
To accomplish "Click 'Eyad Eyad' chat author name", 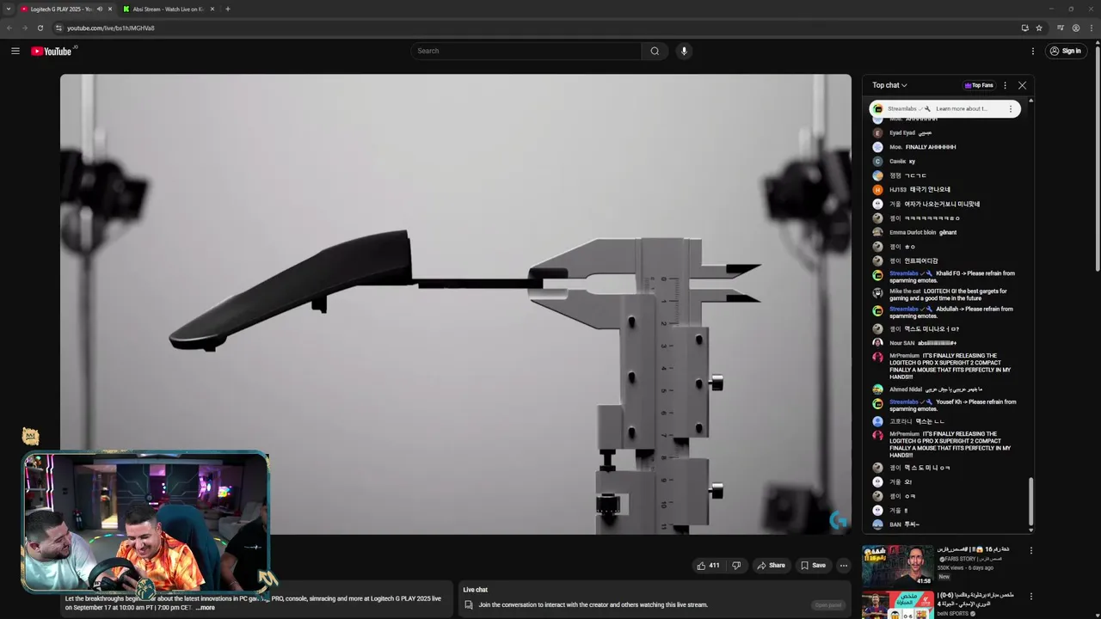I will [902, 133].
